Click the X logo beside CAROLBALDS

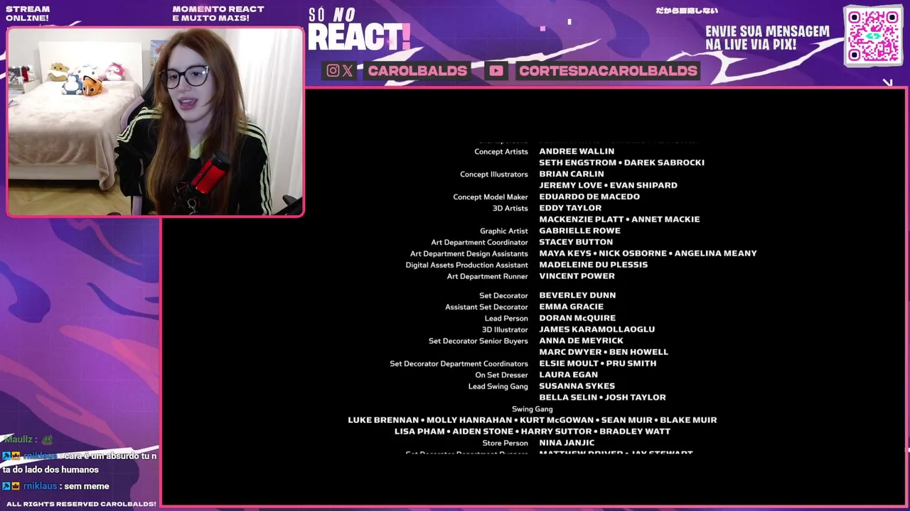tap(348, 70)
